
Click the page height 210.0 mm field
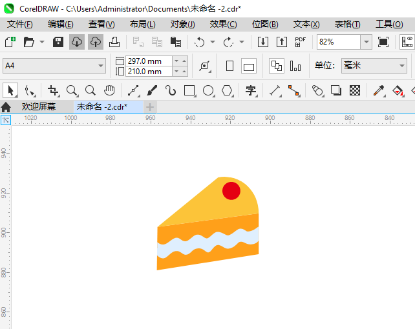click(149, 72)
